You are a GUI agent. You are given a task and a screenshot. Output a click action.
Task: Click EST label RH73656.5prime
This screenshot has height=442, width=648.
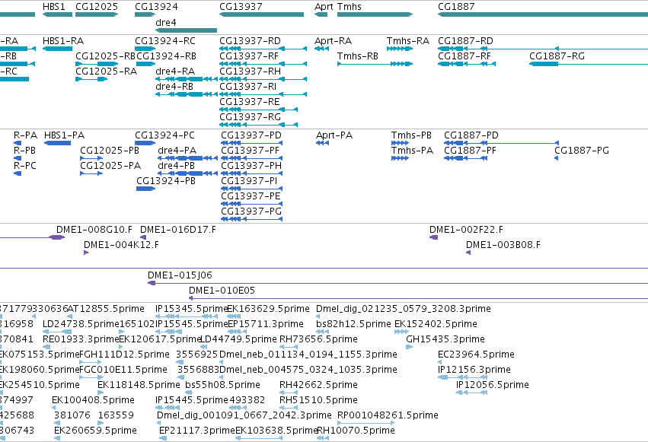(x=318, y=339)
